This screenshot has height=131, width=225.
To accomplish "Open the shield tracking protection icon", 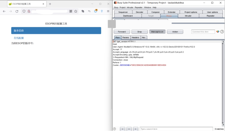I will [24, 11].
